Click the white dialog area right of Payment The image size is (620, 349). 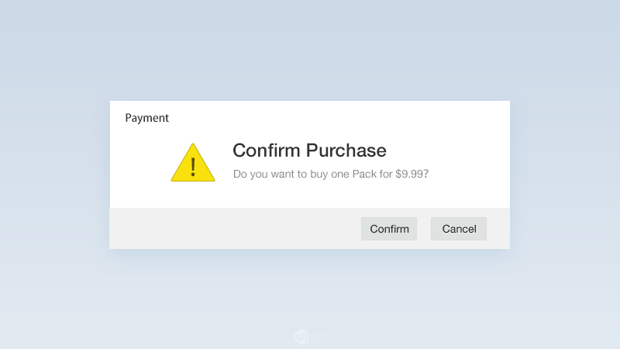click(x=349, y=119)
